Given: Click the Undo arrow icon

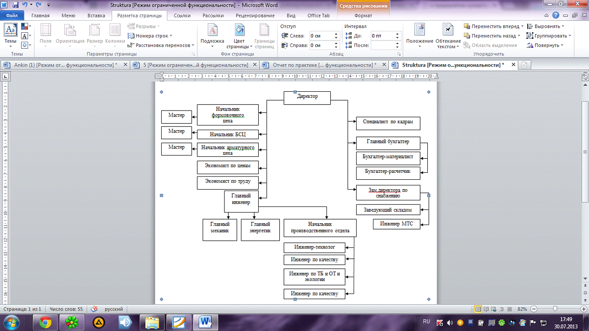Looking at the screenshot, I should point(25,5).
